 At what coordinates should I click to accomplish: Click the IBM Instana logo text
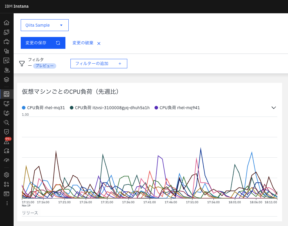pyautogui.click(x=17, y=6)
